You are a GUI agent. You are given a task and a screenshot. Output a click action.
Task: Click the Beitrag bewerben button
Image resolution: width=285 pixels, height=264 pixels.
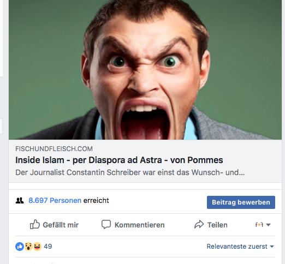241,202
